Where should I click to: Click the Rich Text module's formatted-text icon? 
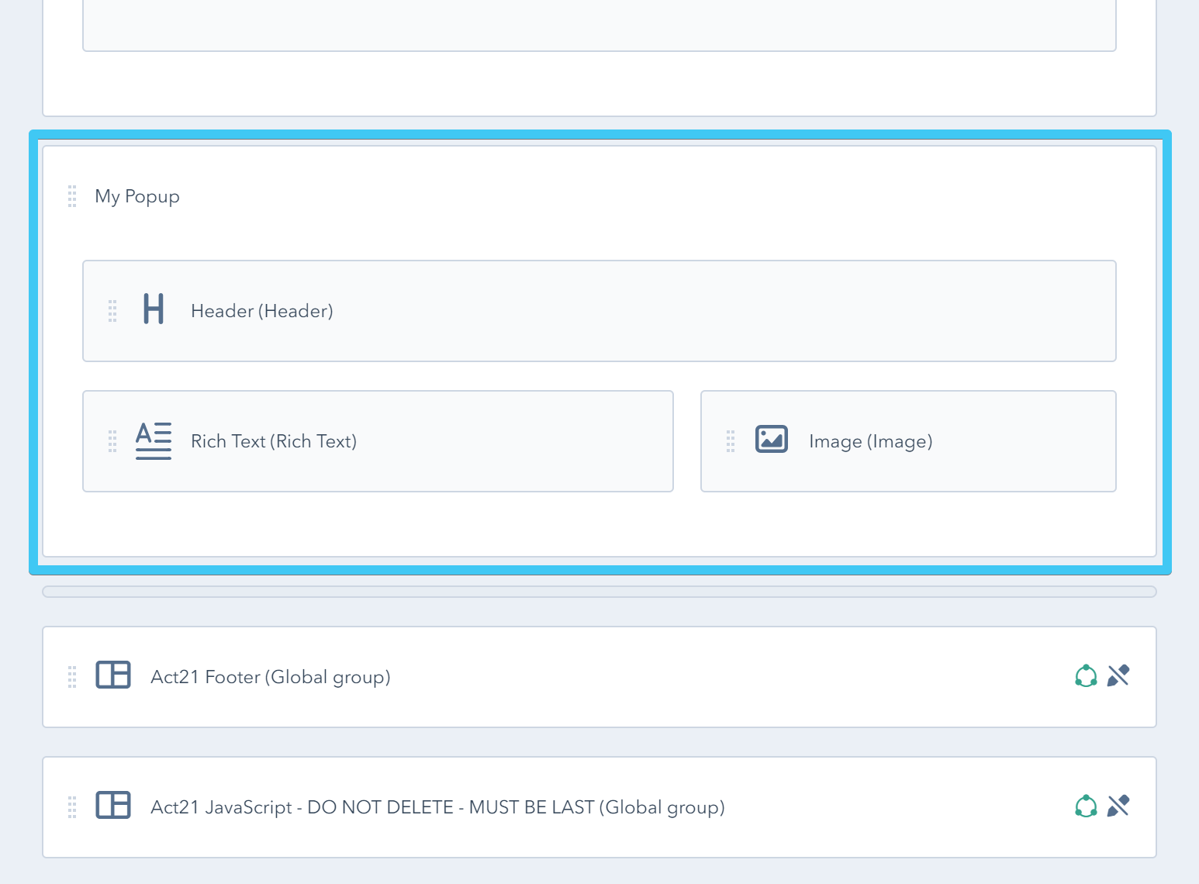coord(153,440)
